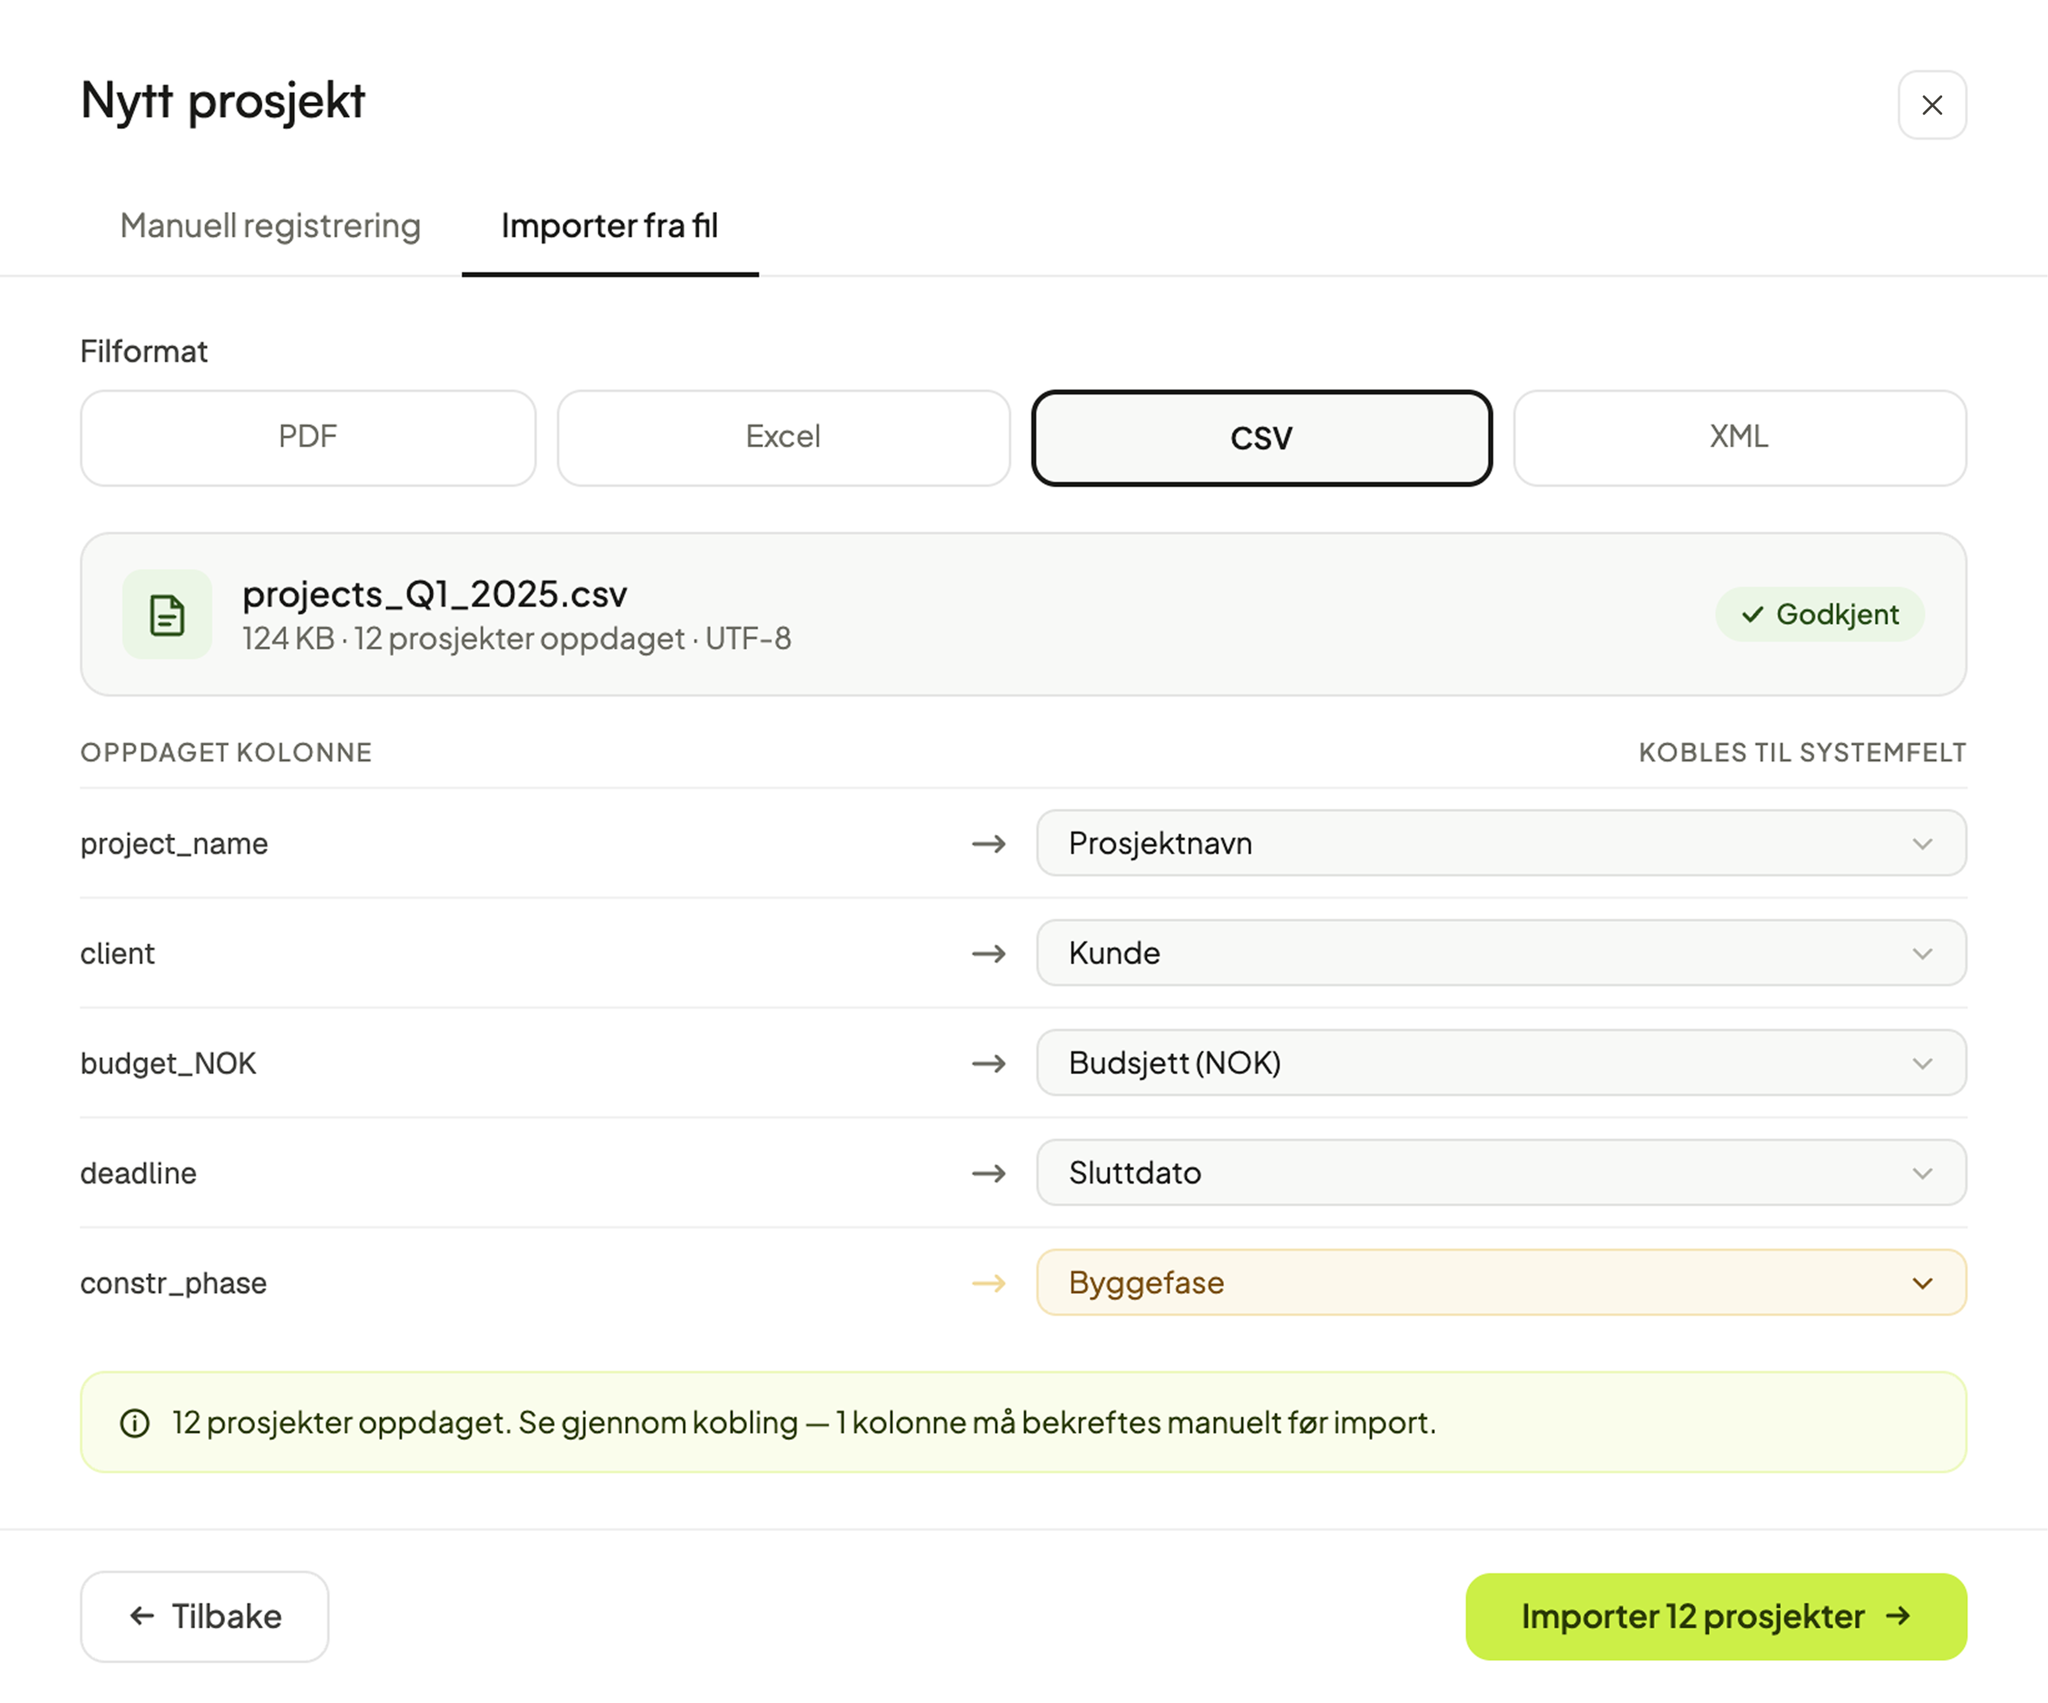Click Importer 12 prosjekter button
This screenshot has height=1703, width=2048.
point(1715,1615)
